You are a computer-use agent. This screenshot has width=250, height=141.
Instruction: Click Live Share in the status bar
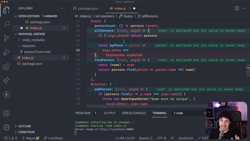53,138
